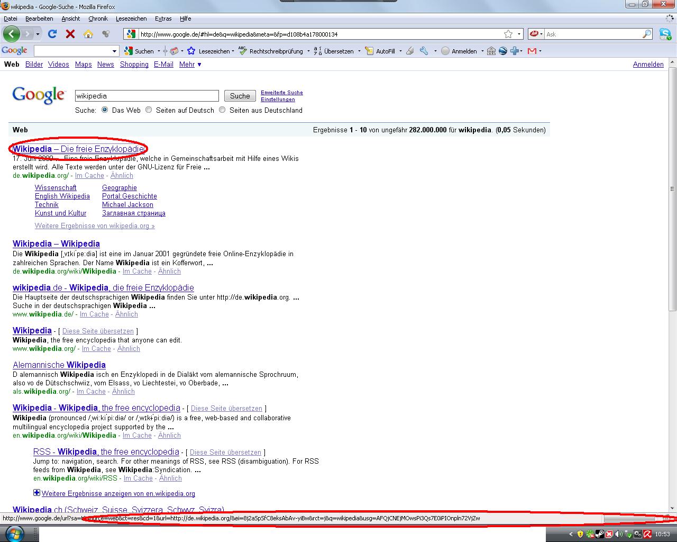Click the highlighter pen icon on Google toolbar
The image size is (677, 542).
coord(410,51)
